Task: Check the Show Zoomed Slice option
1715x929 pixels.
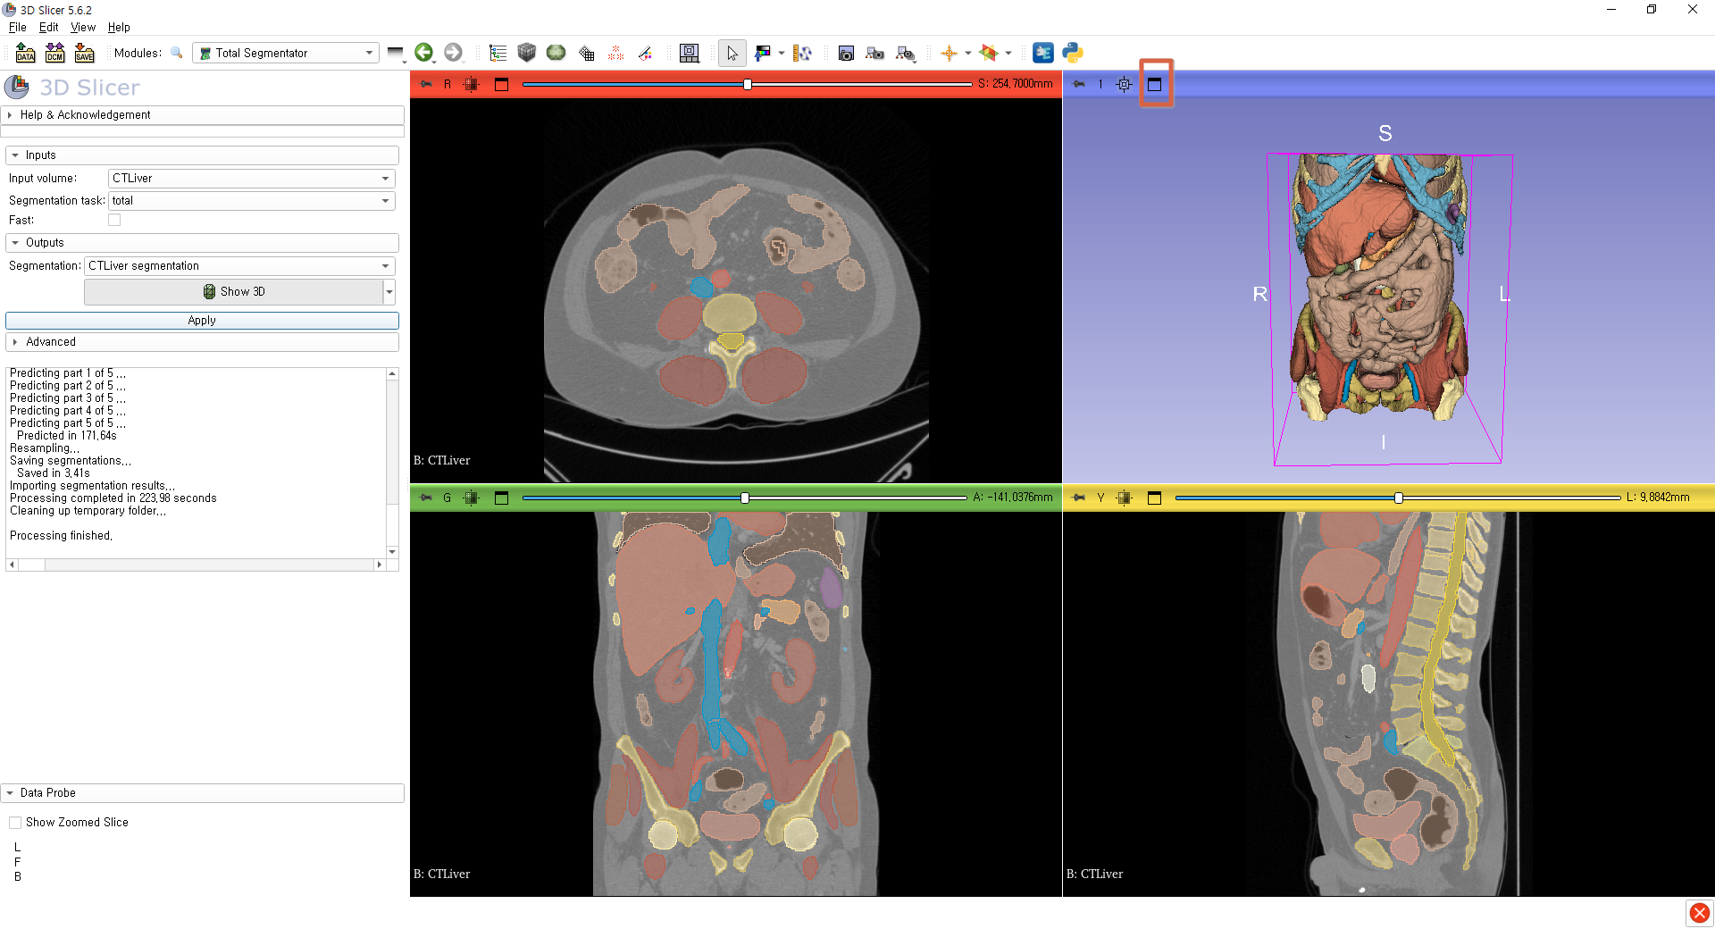Action: (15, 823)
